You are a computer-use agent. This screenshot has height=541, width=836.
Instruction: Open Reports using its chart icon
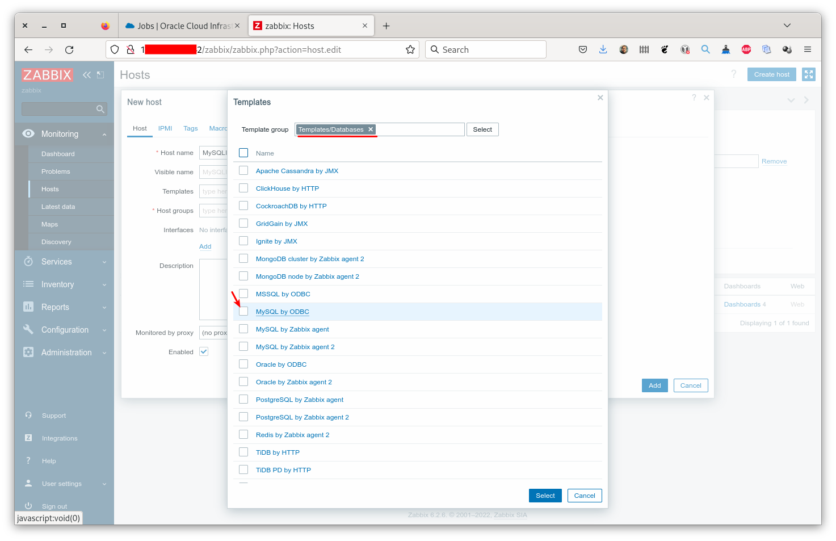[28, 307]
